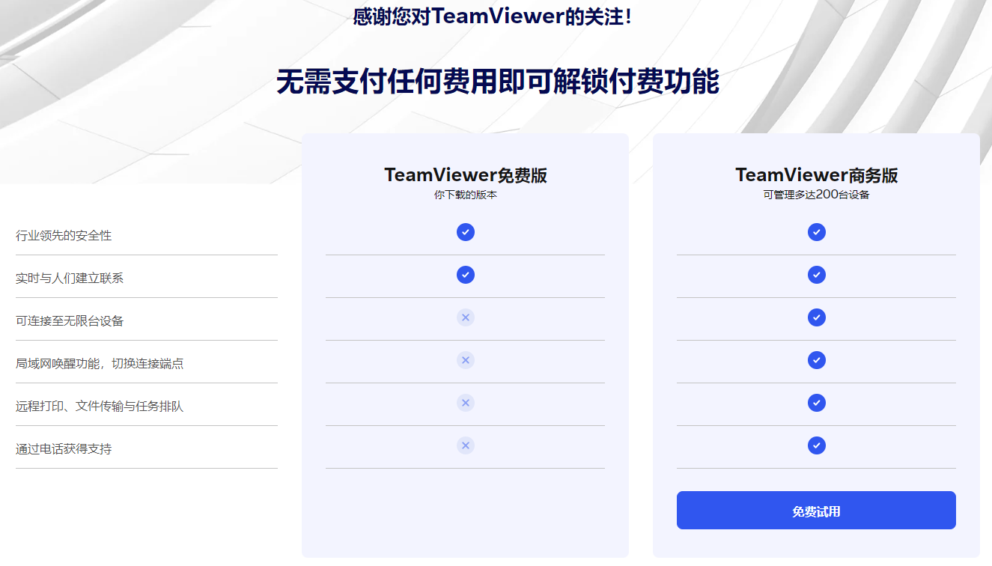Select the 商务版 checkmark for 实时与人们建立联系

tap(816, 275)
